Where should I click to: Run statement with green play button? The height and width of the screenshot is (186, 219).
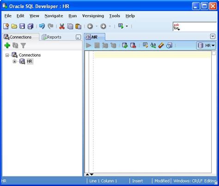(88, 45)
